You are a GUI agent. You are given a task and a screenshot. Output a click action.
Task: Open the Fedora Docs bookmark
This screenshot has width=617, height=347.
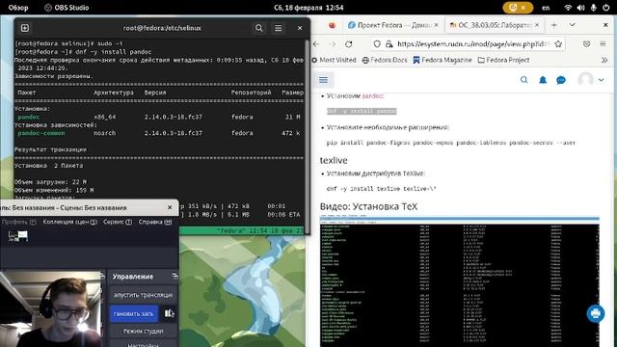385,60
